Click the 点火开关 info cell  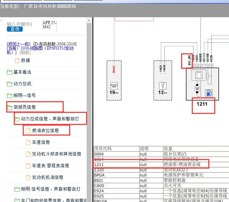tap(173, 185)
